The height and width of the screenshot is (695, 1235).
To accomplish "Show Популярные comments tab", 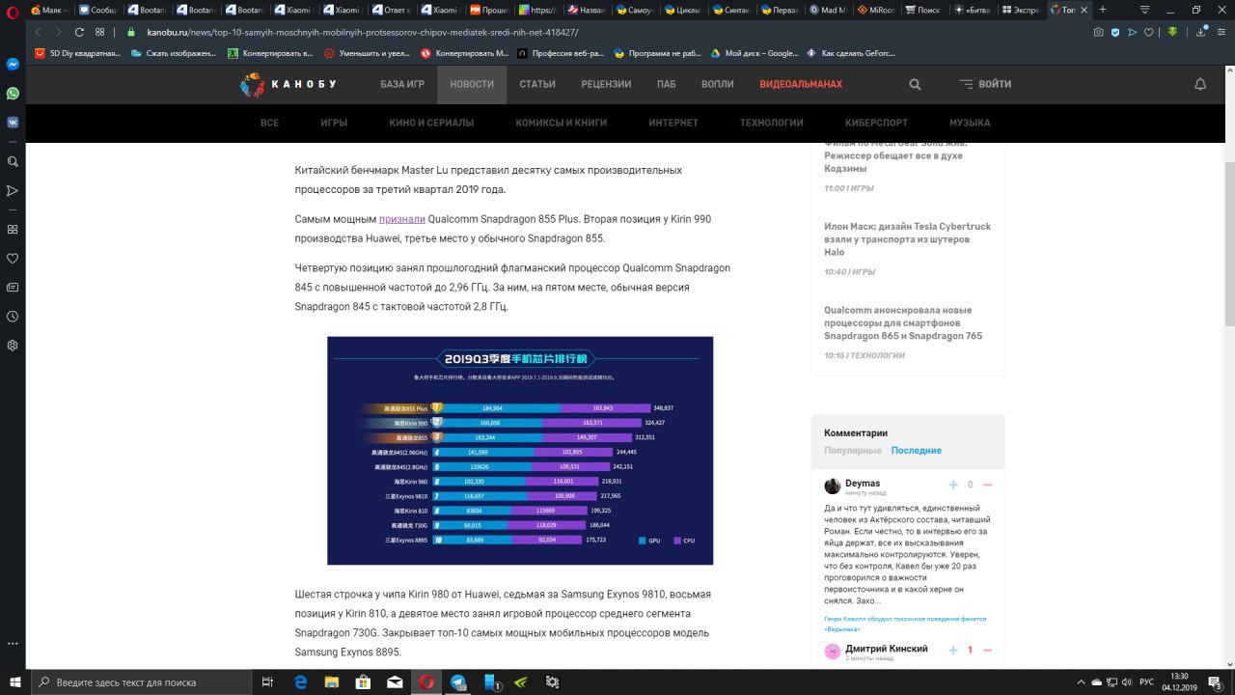I will [853, 451].
